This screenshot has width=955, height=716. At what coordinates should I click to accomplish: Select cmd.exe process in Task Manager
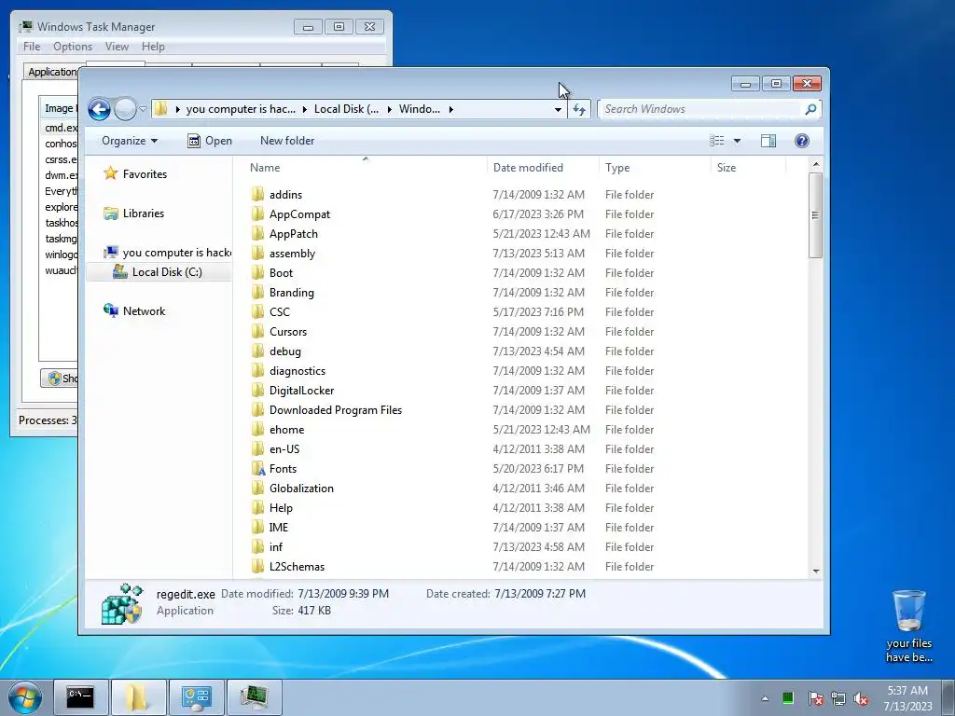point(61,128)
